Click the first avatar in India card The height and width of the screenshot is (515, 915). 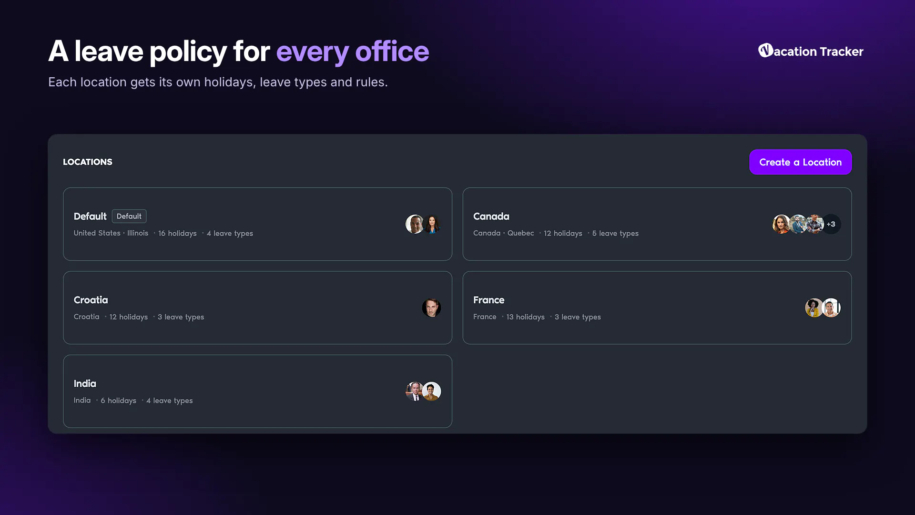[x=414, y=391]
